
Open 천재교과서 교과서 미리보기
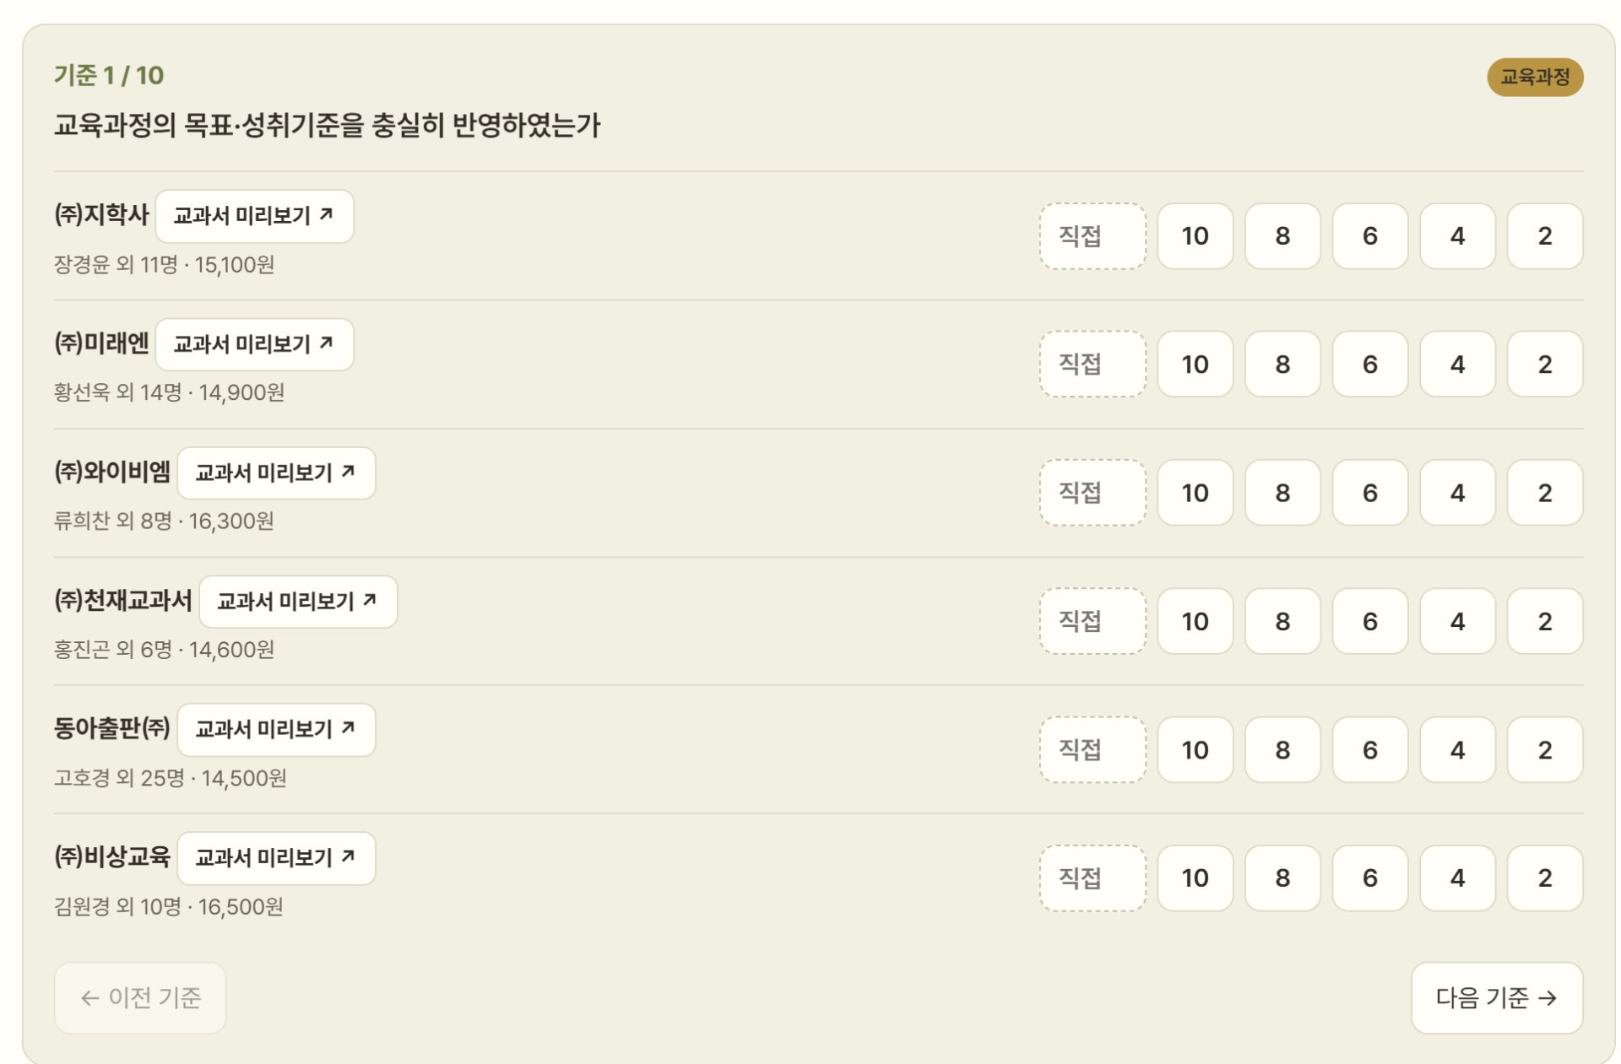click(x=298, y=602)
